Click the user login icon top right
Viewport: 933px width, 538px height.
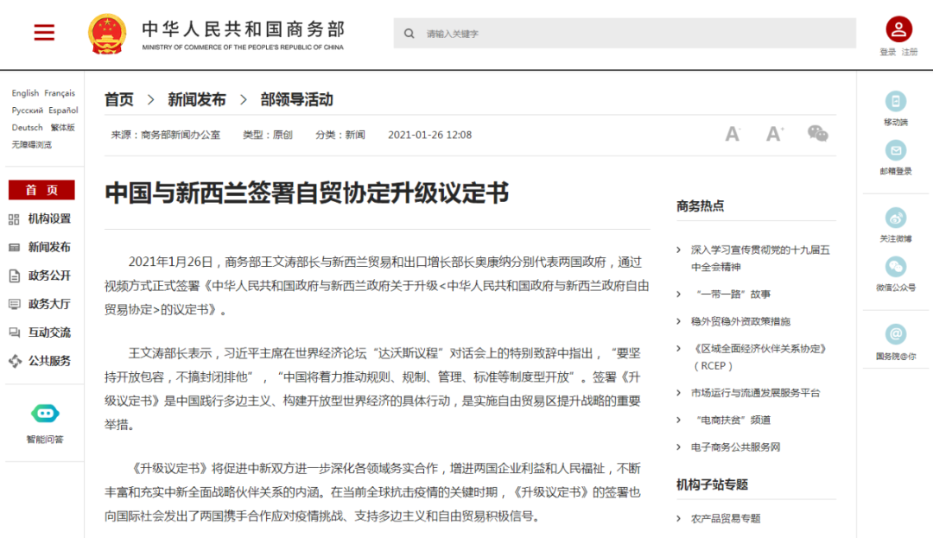(898, 28)
